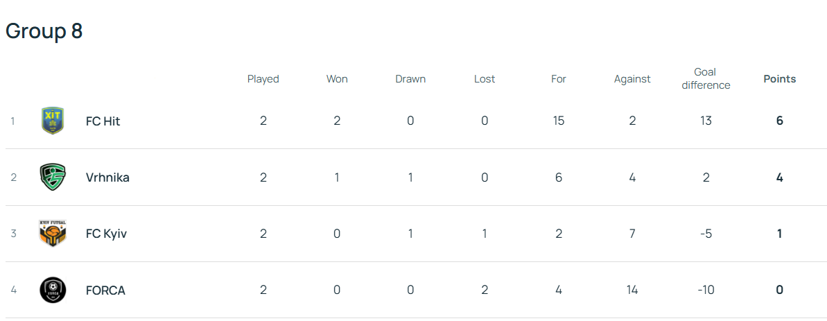
Task: Click the Goal difference column header
Action: (x=705, y=79)
